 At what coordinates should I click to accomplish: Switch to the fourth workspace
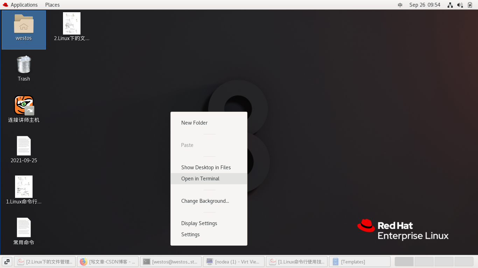[464, 262]
